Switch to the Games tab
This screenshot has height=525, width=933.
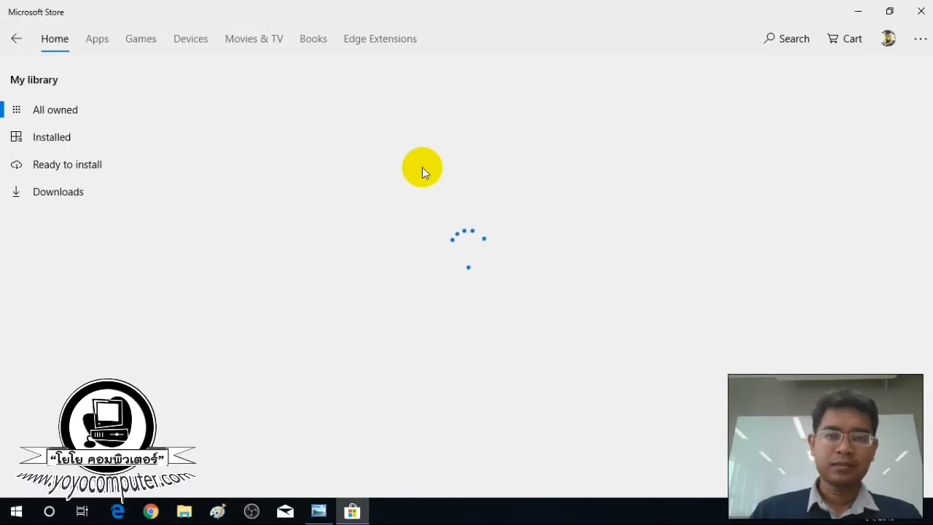coord(141,39)
